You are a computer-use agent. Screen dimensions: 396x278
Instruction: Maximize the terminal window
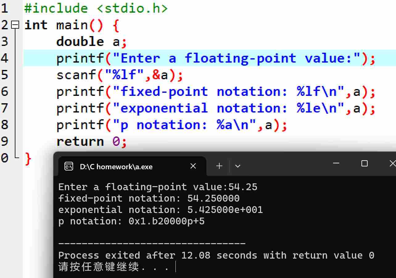pos(364,163)
